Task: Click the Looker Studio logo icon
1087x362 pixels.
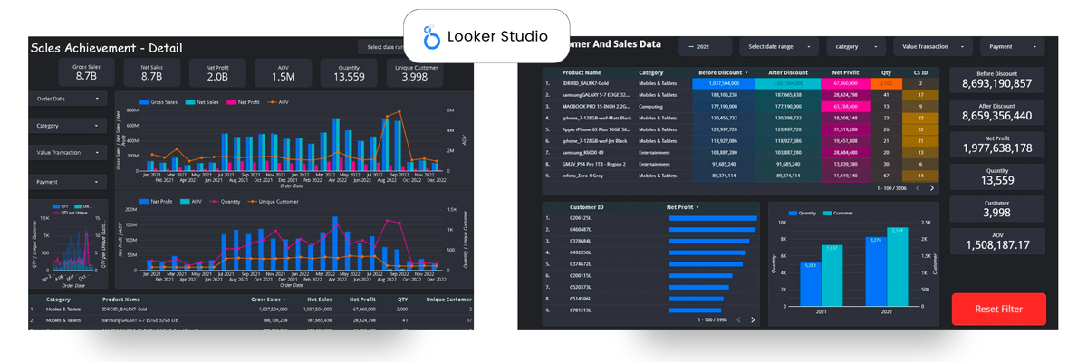Action: [x=430, y=37]
